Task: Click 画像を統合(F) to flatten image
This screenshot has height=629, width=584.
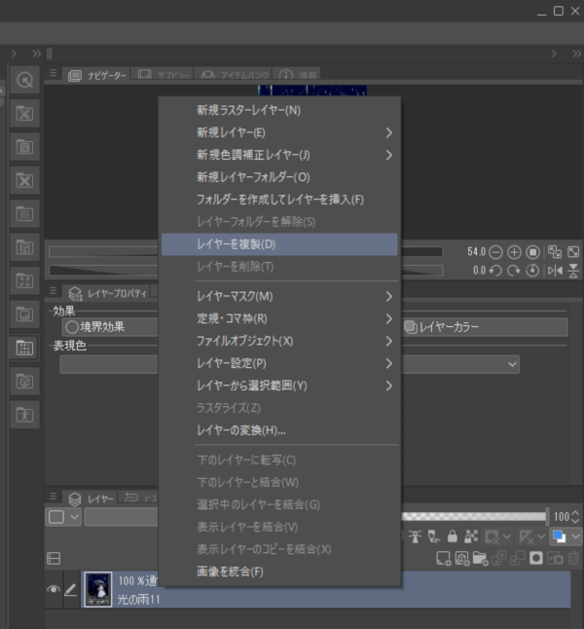Action: coord(278,572)
